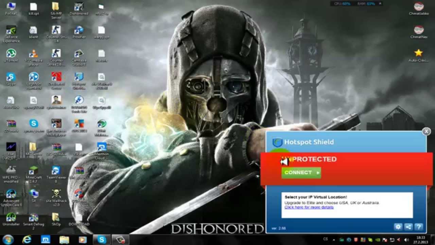Image resolution: width=435 pixels, height=245 pixels.
Task: Launch Skype desktop shortcut with S logo
Action: coord(11,79)
